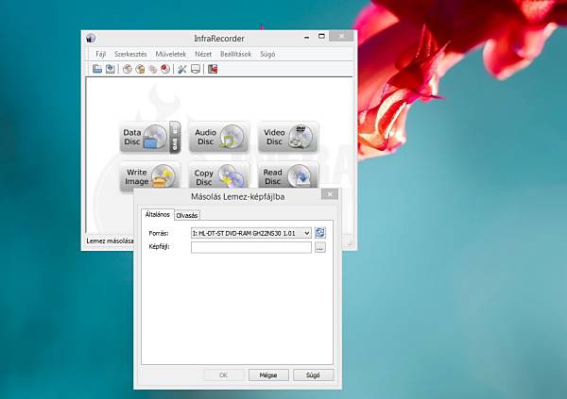Click into the Képfájl path field
567x399 pixels.
coord(251,247)
